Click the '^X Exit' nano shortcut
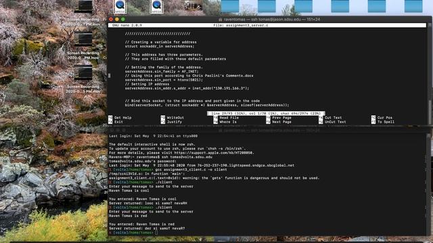The width and height of the screenshot is (433, 243). point(116,122)
